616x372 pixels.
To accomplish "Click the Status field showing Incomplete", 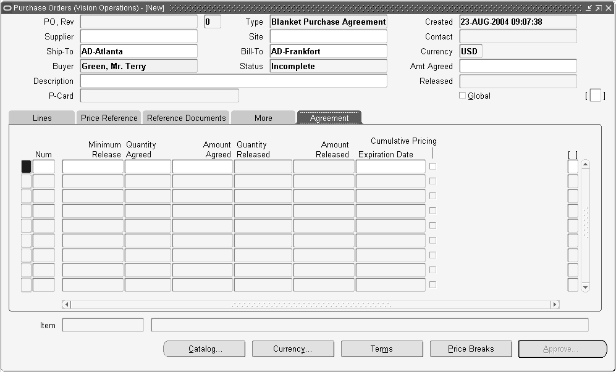I will pyautogui.click(x=329, y=66).
